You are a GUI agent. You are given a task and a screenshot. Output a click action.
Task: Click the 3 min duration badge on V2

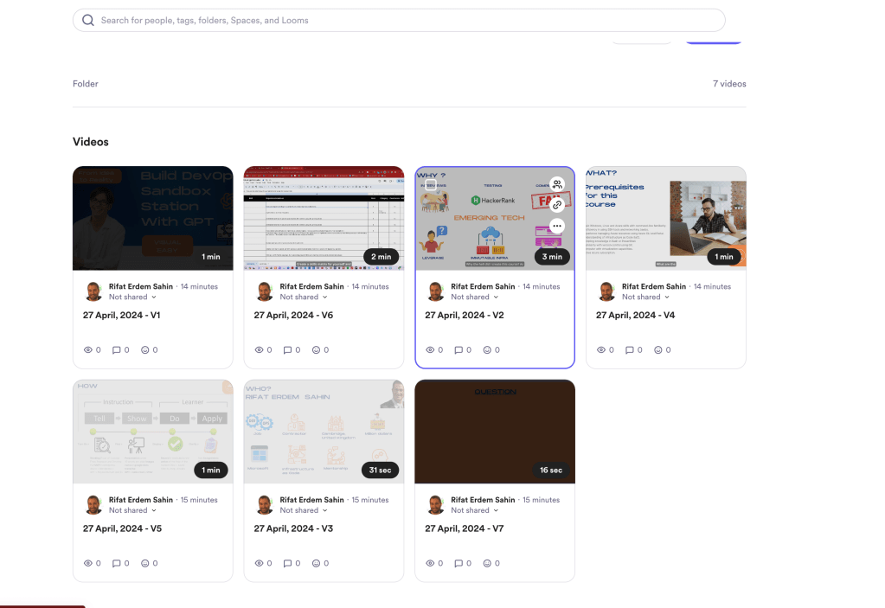tap(552, 257)
